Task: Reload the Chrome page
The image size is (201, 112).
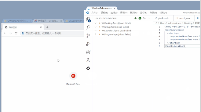Action: point(16,33)
